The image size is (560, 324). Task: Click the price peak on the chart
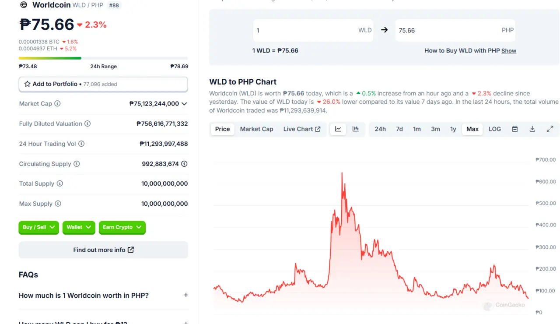click(x=342, y=173)
